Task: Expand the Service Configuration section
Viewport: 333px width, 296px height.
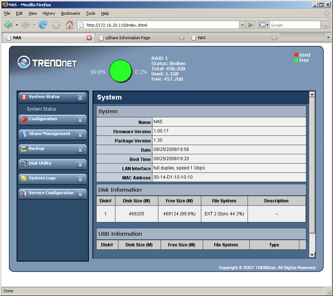Action: 80,194
